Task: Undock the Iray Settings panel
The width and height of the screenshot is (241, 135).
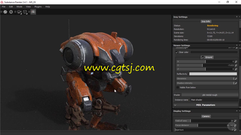Action: [237, 17]
